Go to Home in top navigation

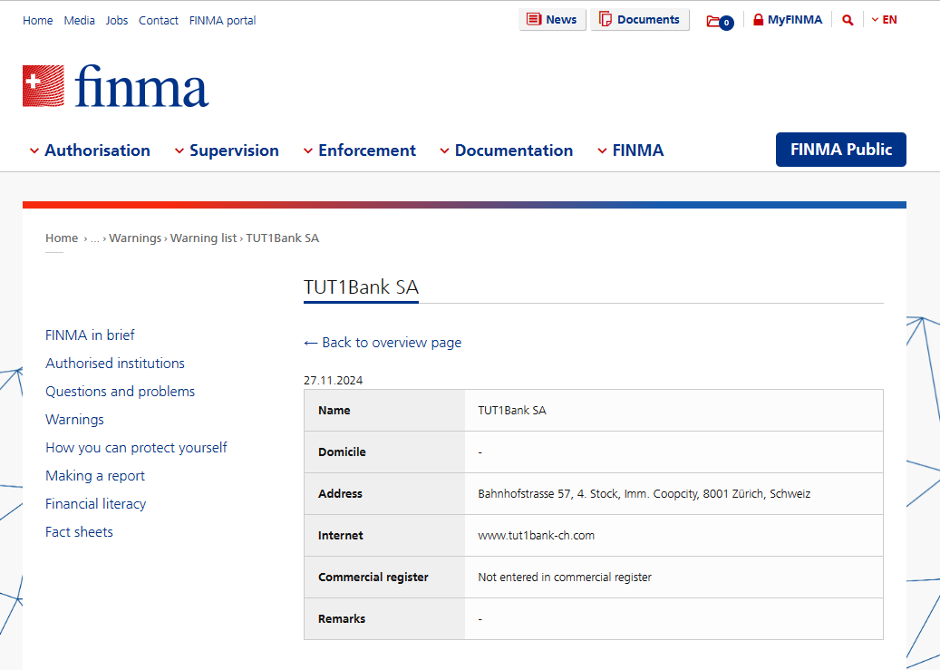[x=38, y=20]
